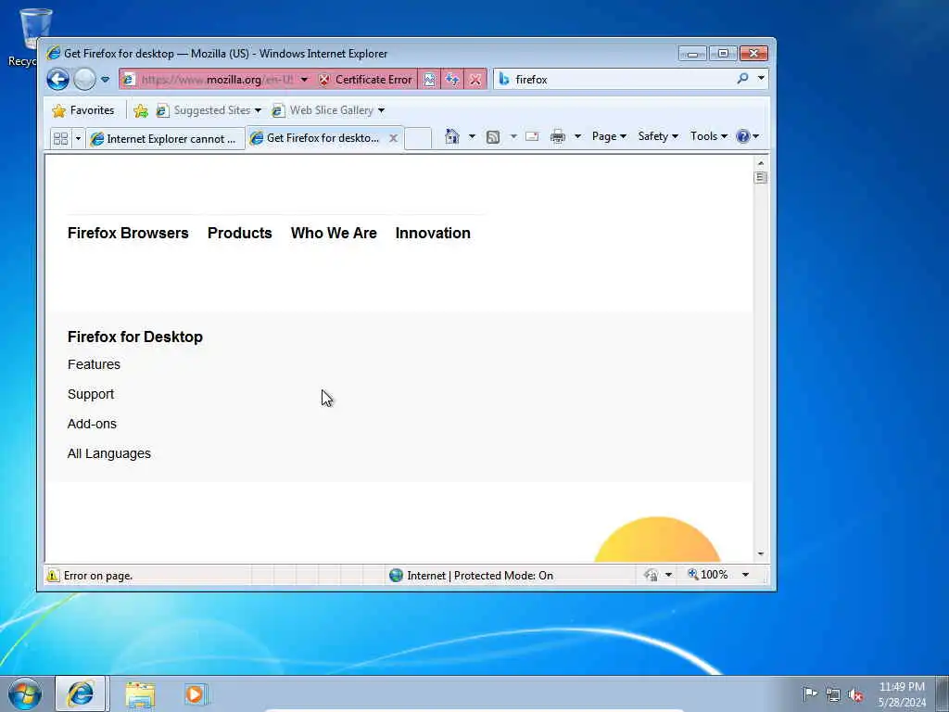Open the recent pages dropdown arrow
The image size is (949, 712).
click(106, 80)
